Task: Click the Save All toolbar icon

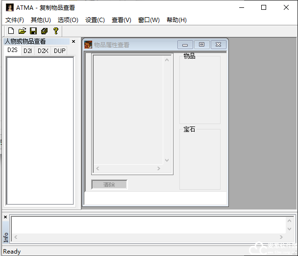Action: (45, 31)
